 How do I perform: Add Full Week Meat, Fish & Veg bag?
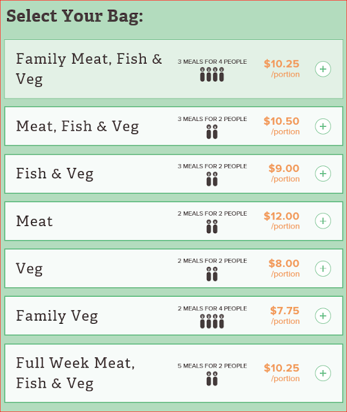(x=322, y=373)
